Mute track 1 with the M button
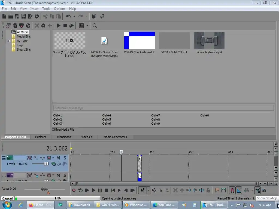The height and width of the screenshot is (209, 279). 58,158
